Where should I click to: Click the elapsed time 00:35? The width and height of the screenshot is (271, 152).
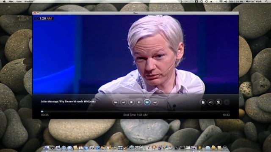[x=45, y=115]
